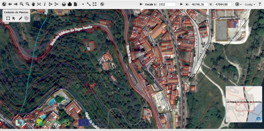
Task: Click the Y coordinate input field
Action: tap(222, 4)
